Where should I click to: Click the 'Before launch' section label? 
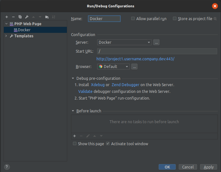[x=89, y=111]
